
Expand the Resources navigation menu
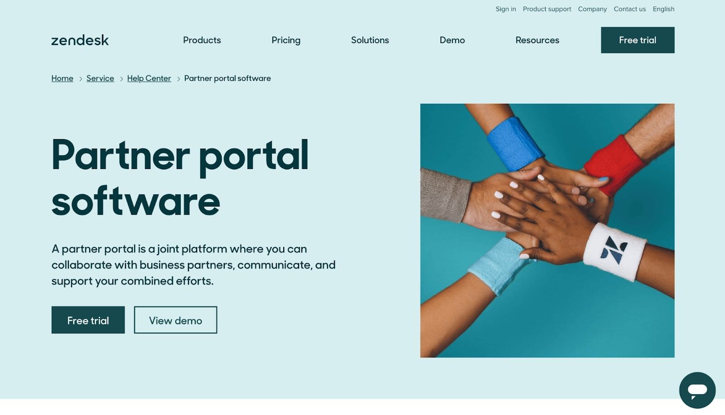[x=537, y=40]
